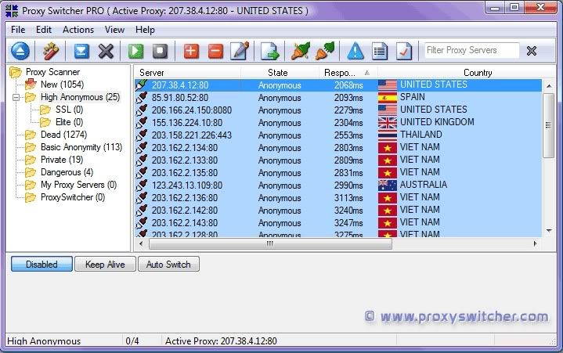563x353 pixels.
Task: Stop testing with the square stop icon
Action: [x=161, y=51]
